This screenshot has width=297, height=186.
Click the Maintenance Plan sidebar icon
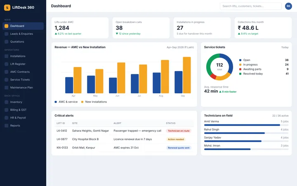pos(6,88)
